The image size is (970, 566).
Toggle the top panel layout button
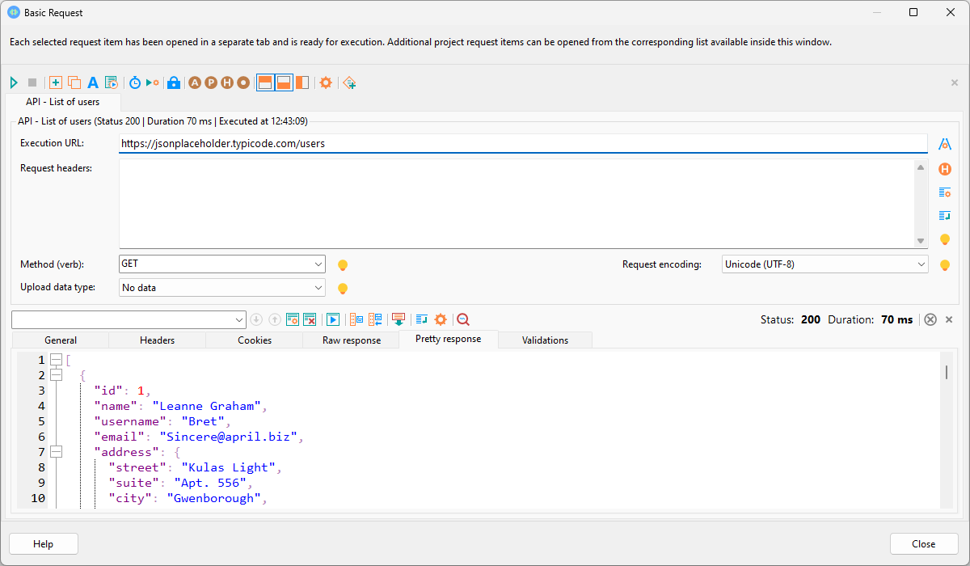(x=265, y=82)
